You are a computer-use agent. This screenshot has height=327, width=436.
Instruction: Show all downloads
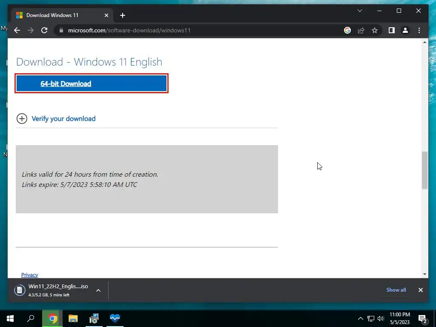pyautogui.click(x=396, y=290)
